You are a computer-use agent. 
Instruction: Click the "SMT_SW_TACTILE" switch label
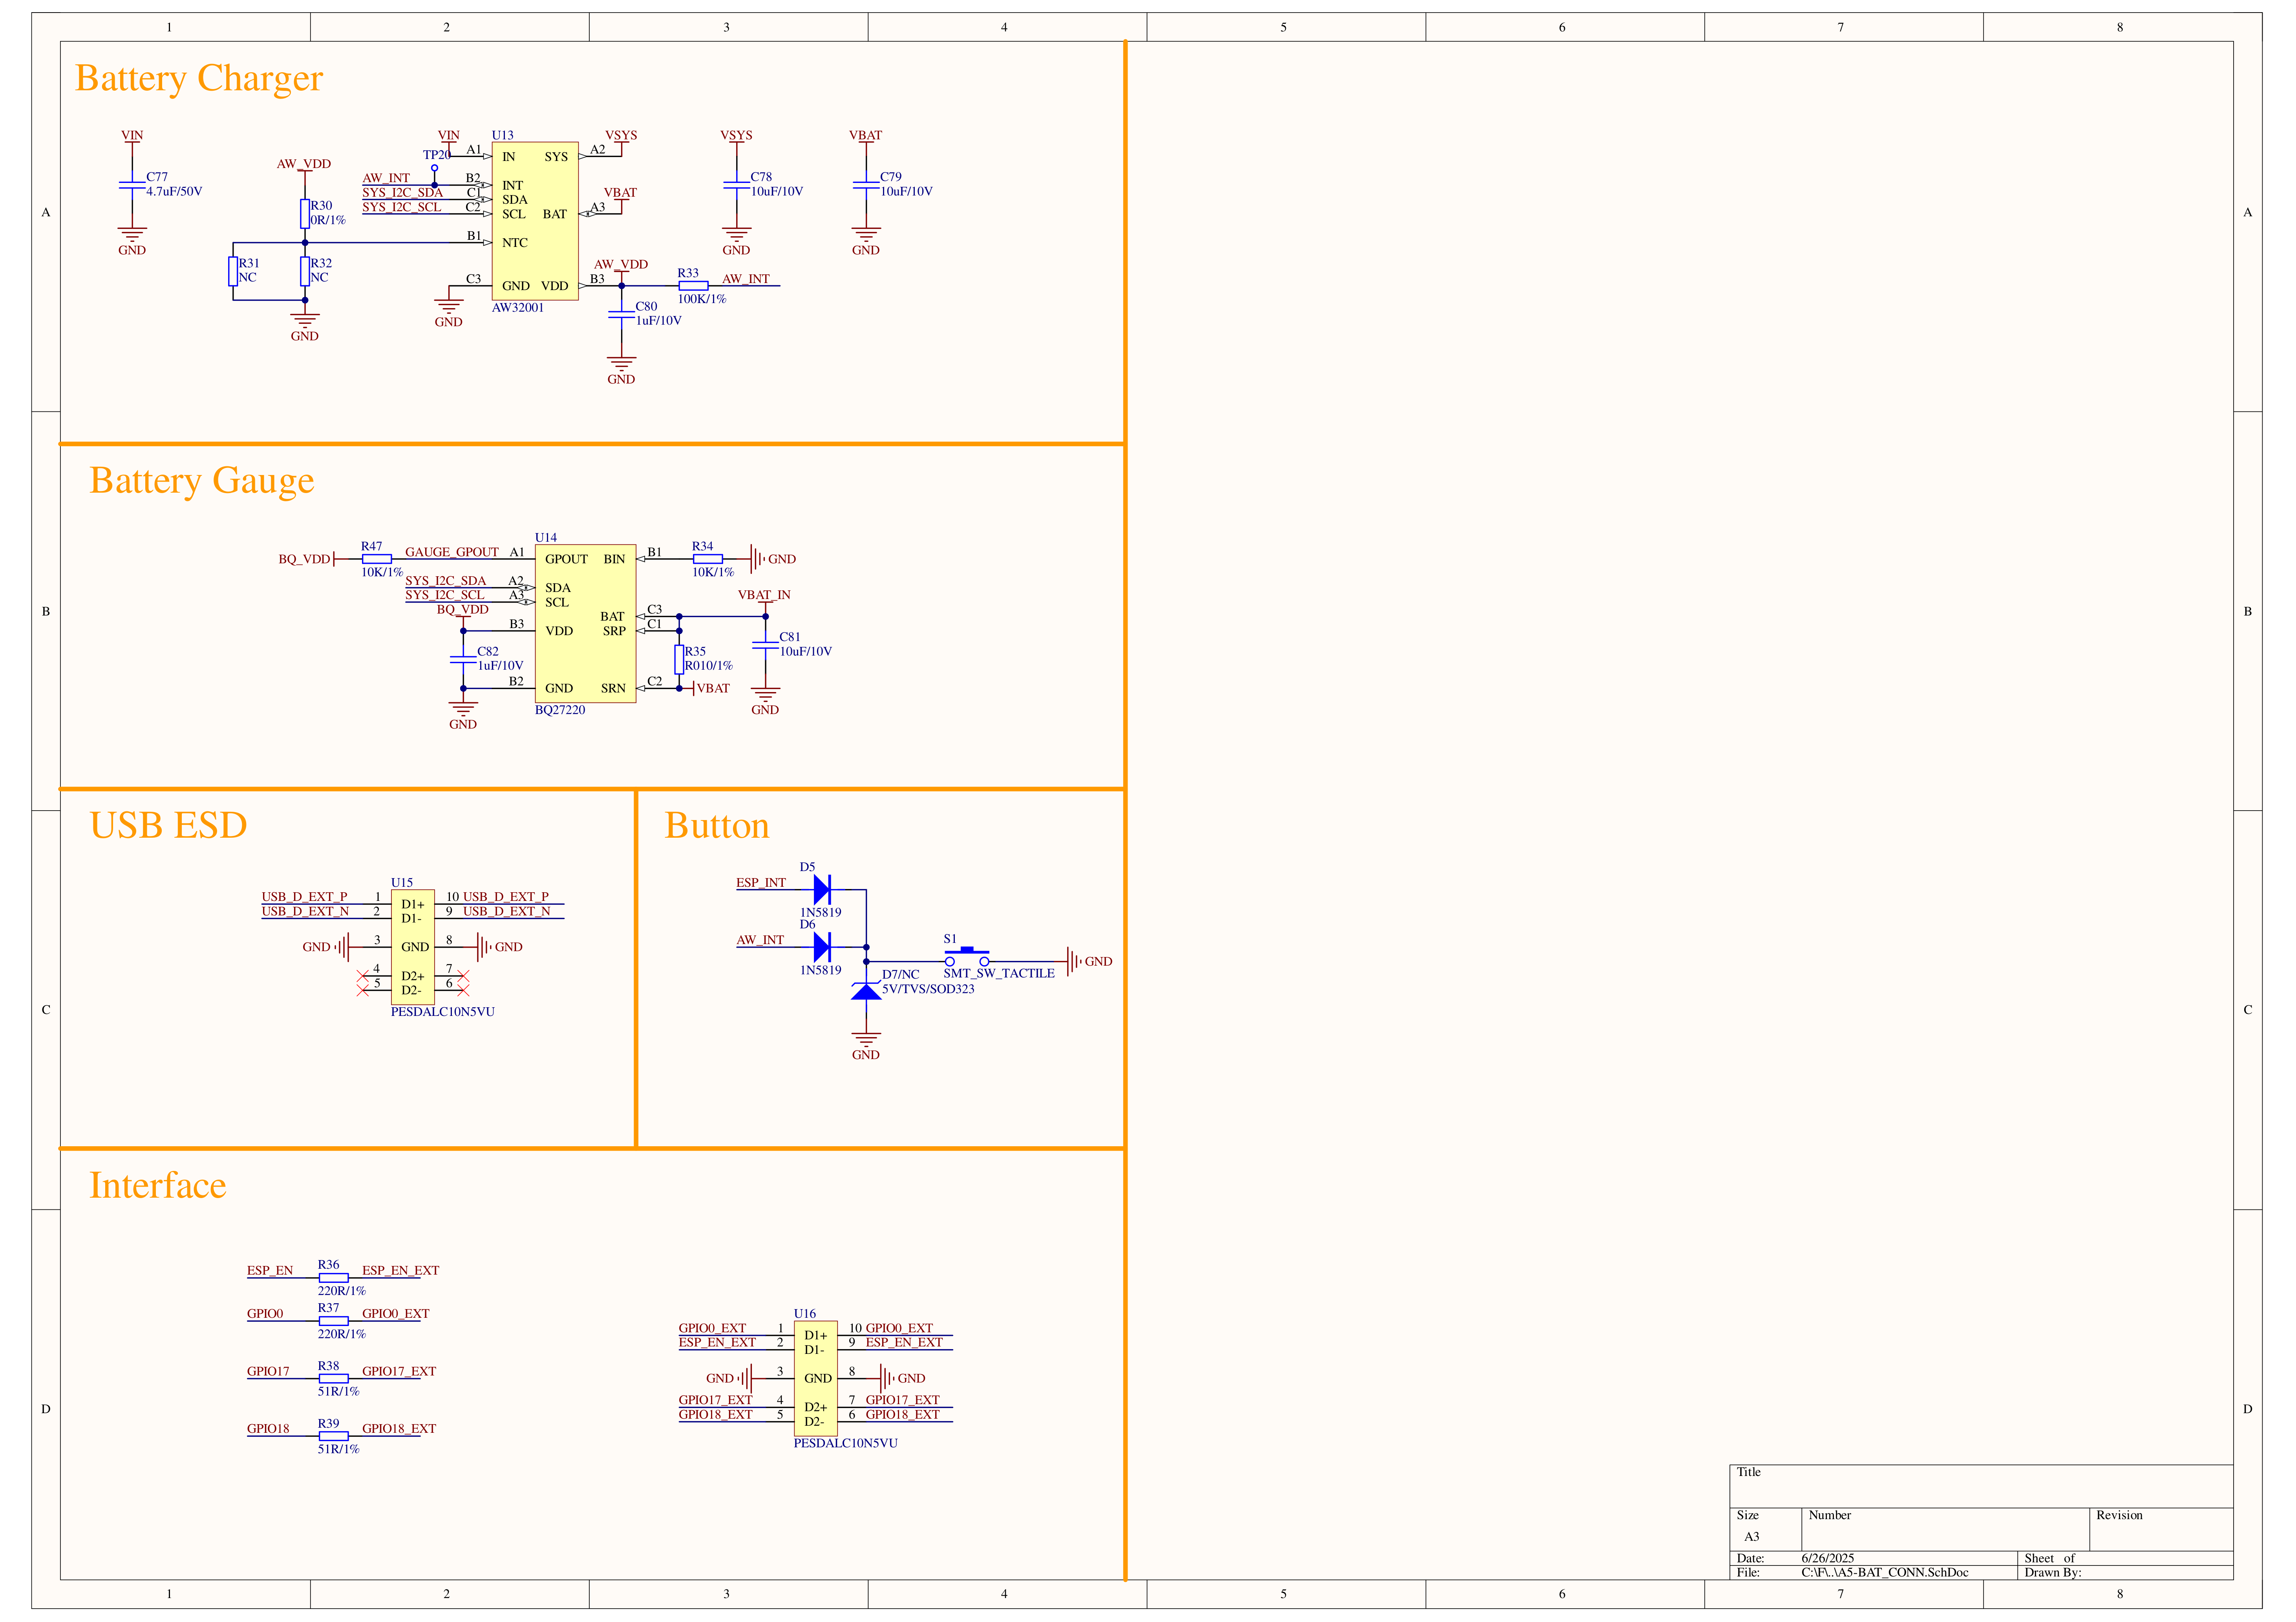point(999,973)
